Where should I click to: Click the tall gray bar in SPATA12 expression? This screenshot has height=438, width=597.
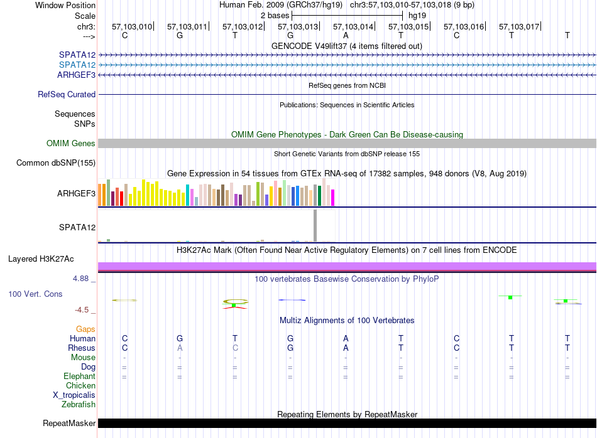(x=315, y=225)
